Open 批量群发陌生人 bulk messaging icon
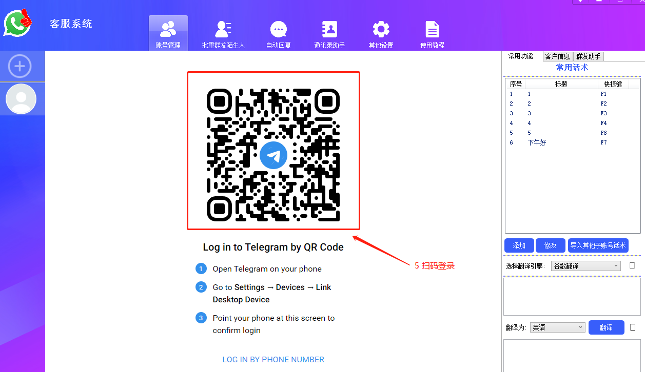Screen dimensions: 645x372 tap(224, 34)
